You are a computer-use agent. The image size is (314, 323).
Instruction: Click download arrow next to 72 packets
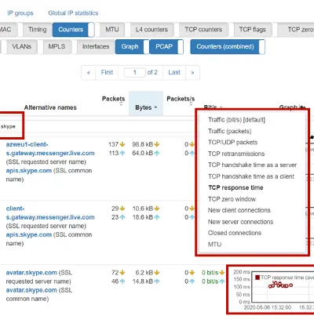(122, 273)
